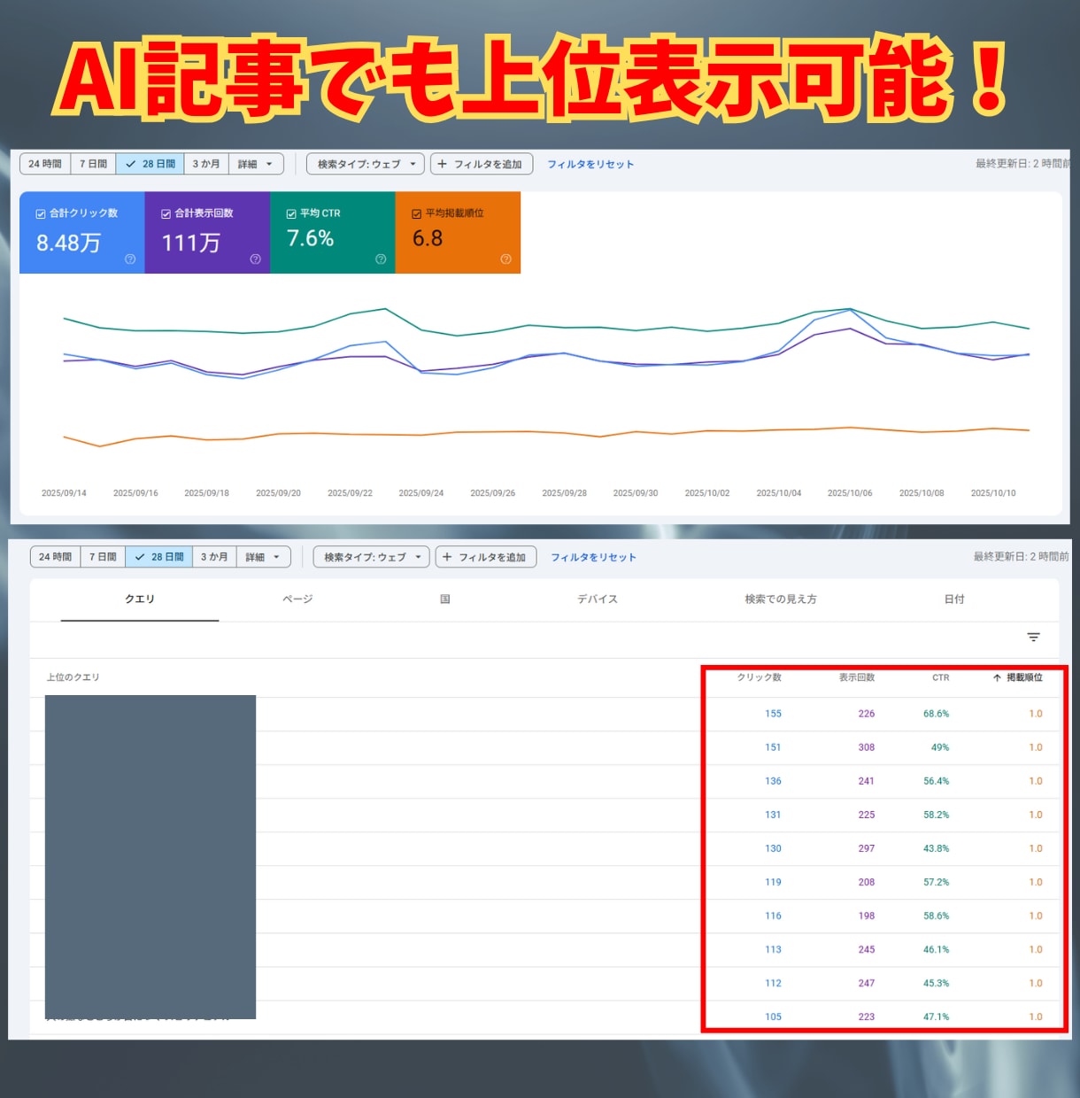Open help icon on 合計クリック数 card
Image resolution: width=1080 pixels, height=1098 pixels.
click(x=130, y=259)
